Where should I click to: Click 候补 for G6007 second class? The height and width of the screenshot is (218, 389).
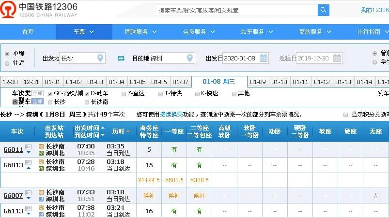pos(199,195)
